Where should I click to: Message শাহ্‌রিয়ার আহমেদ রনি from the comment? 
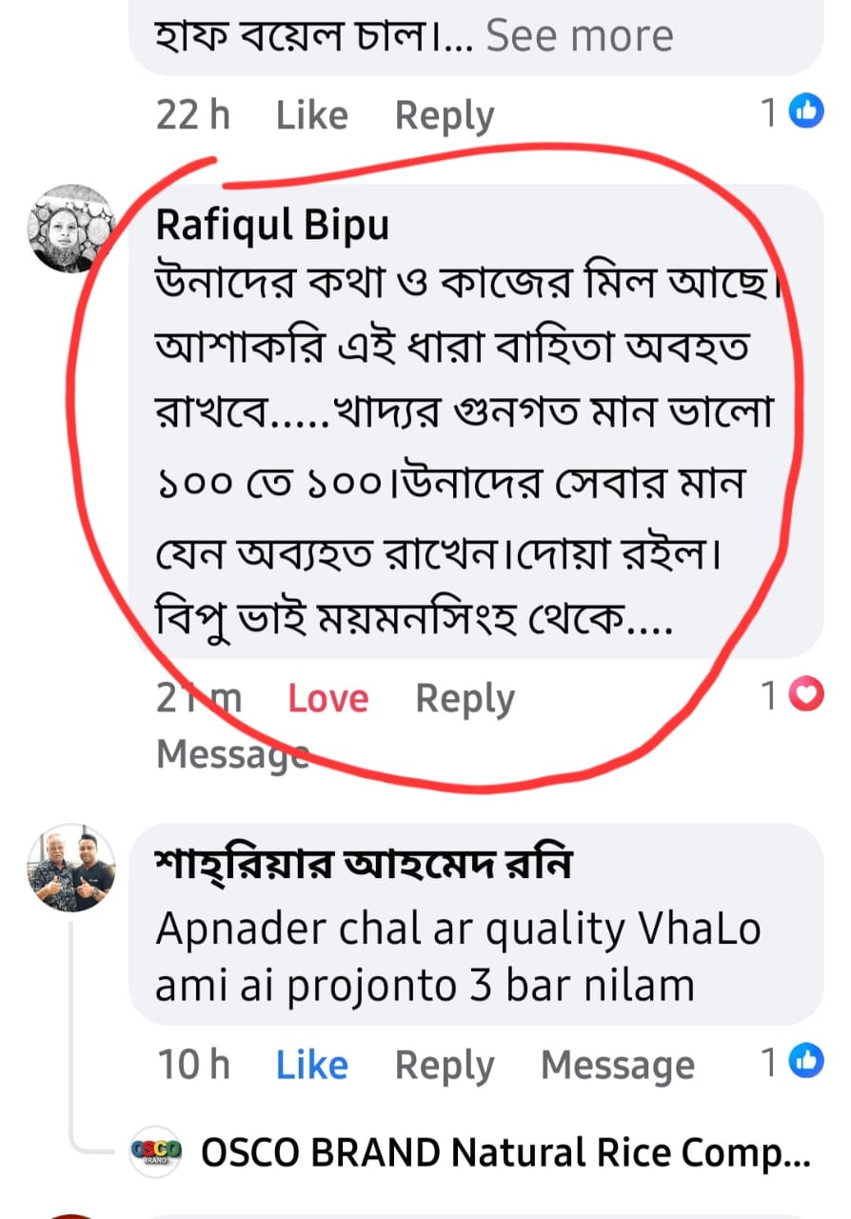click(x=617, y=1065)
